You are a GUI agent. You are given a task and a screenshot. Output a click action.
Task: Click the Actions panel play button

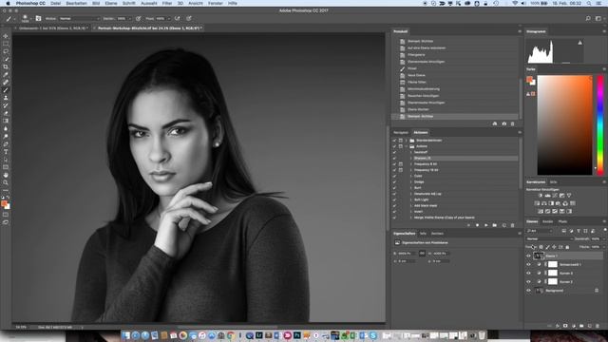coord(485,225)
